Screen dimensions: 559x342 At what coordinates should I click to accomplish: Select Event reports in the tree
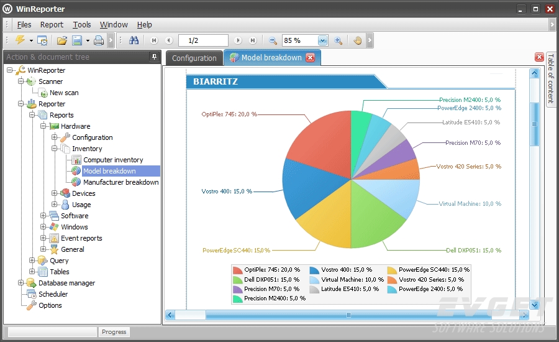81,238
